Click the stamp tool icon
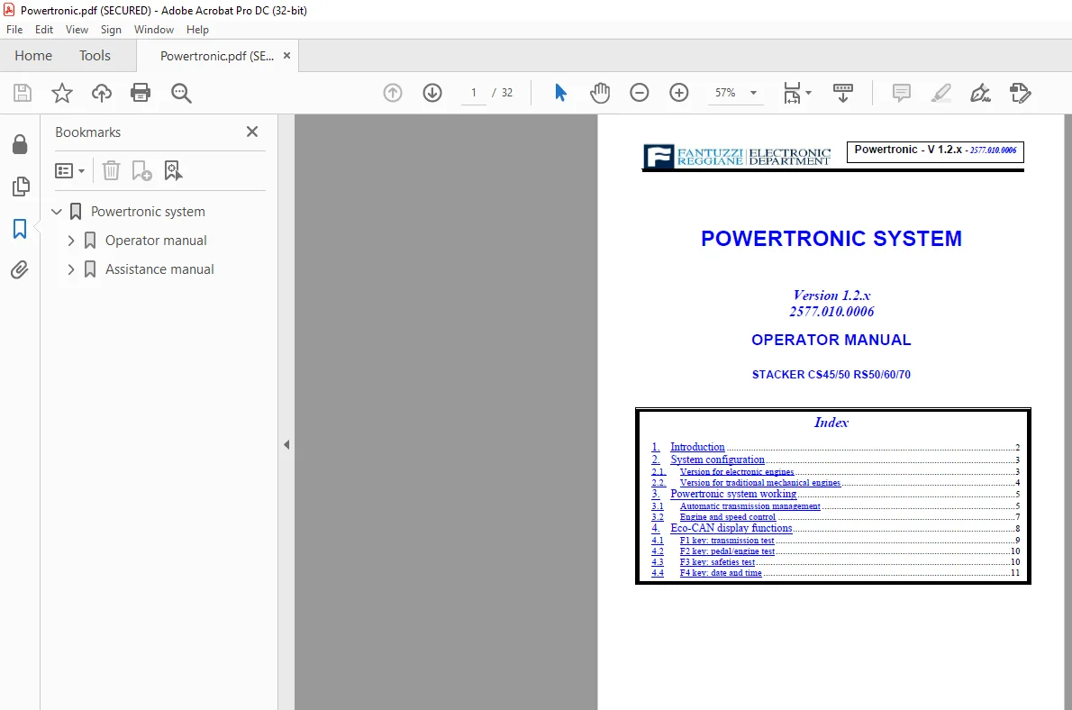 click(1020, 93)
